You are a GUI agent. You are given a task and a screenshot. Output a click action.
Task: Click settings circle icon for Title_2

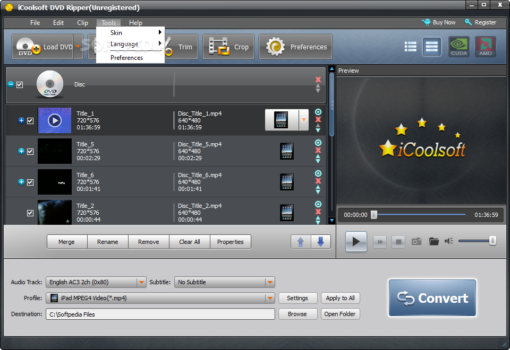[318, 204]
